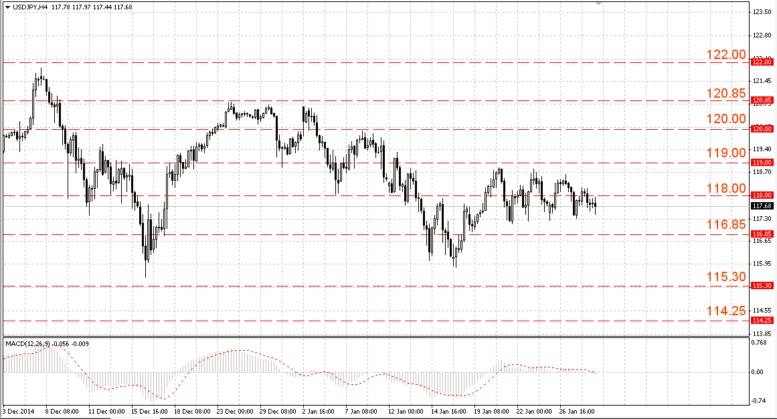
Task: Select the 120.85 red price tag on axis
Action: pos(762,100)
